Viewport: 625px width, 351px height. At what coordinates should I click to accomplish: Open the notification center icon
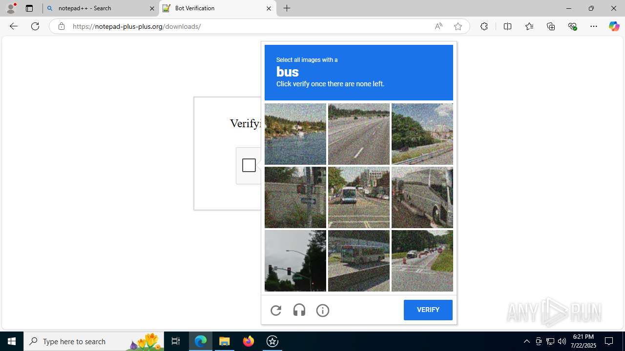[609, 341]
